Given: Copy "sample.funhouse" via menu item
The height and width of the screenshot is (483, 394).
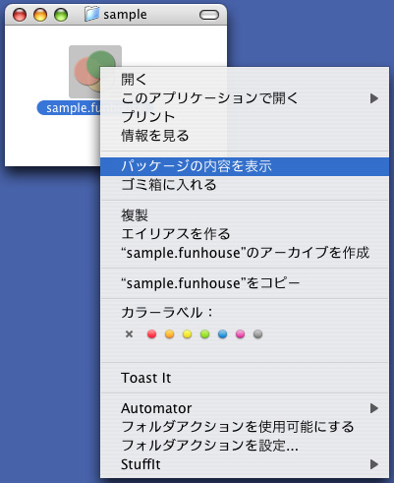Looking at the screenshot, I should tap(245, 283).
